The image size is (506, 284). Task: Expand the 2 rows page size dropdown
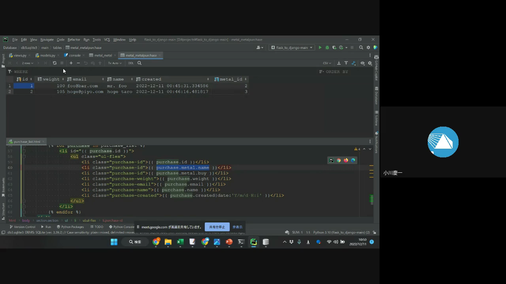click(x=28, y=63)
